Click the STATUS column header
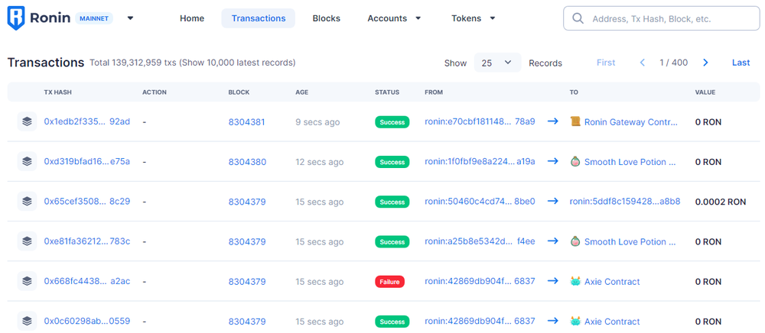 [387, 92]
